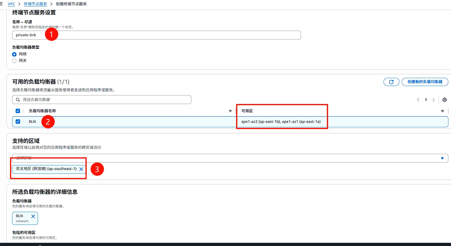The image size is (451, 246).
Task: Sort by 负载均衡器名称 column
Action: [x=230, y=111]
